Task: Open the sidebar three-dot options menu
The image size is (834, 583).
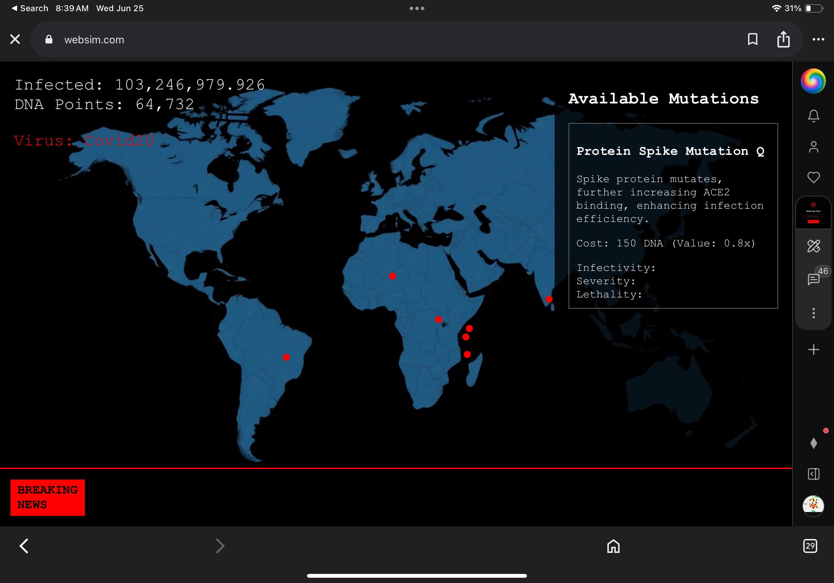Action: click(x=814, y=312)
